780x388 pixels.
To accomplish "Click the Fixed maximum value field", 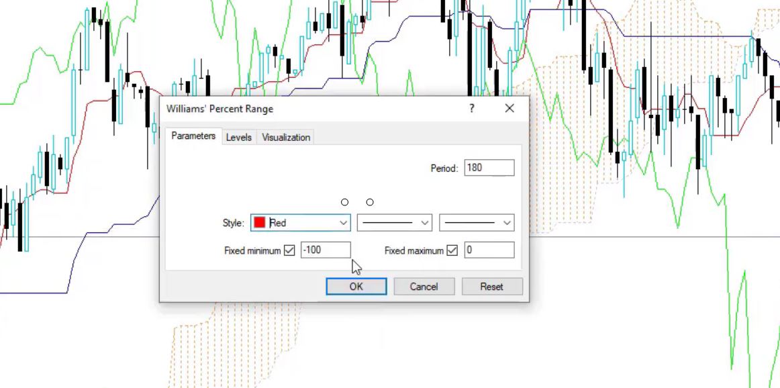I will point(489,249).
